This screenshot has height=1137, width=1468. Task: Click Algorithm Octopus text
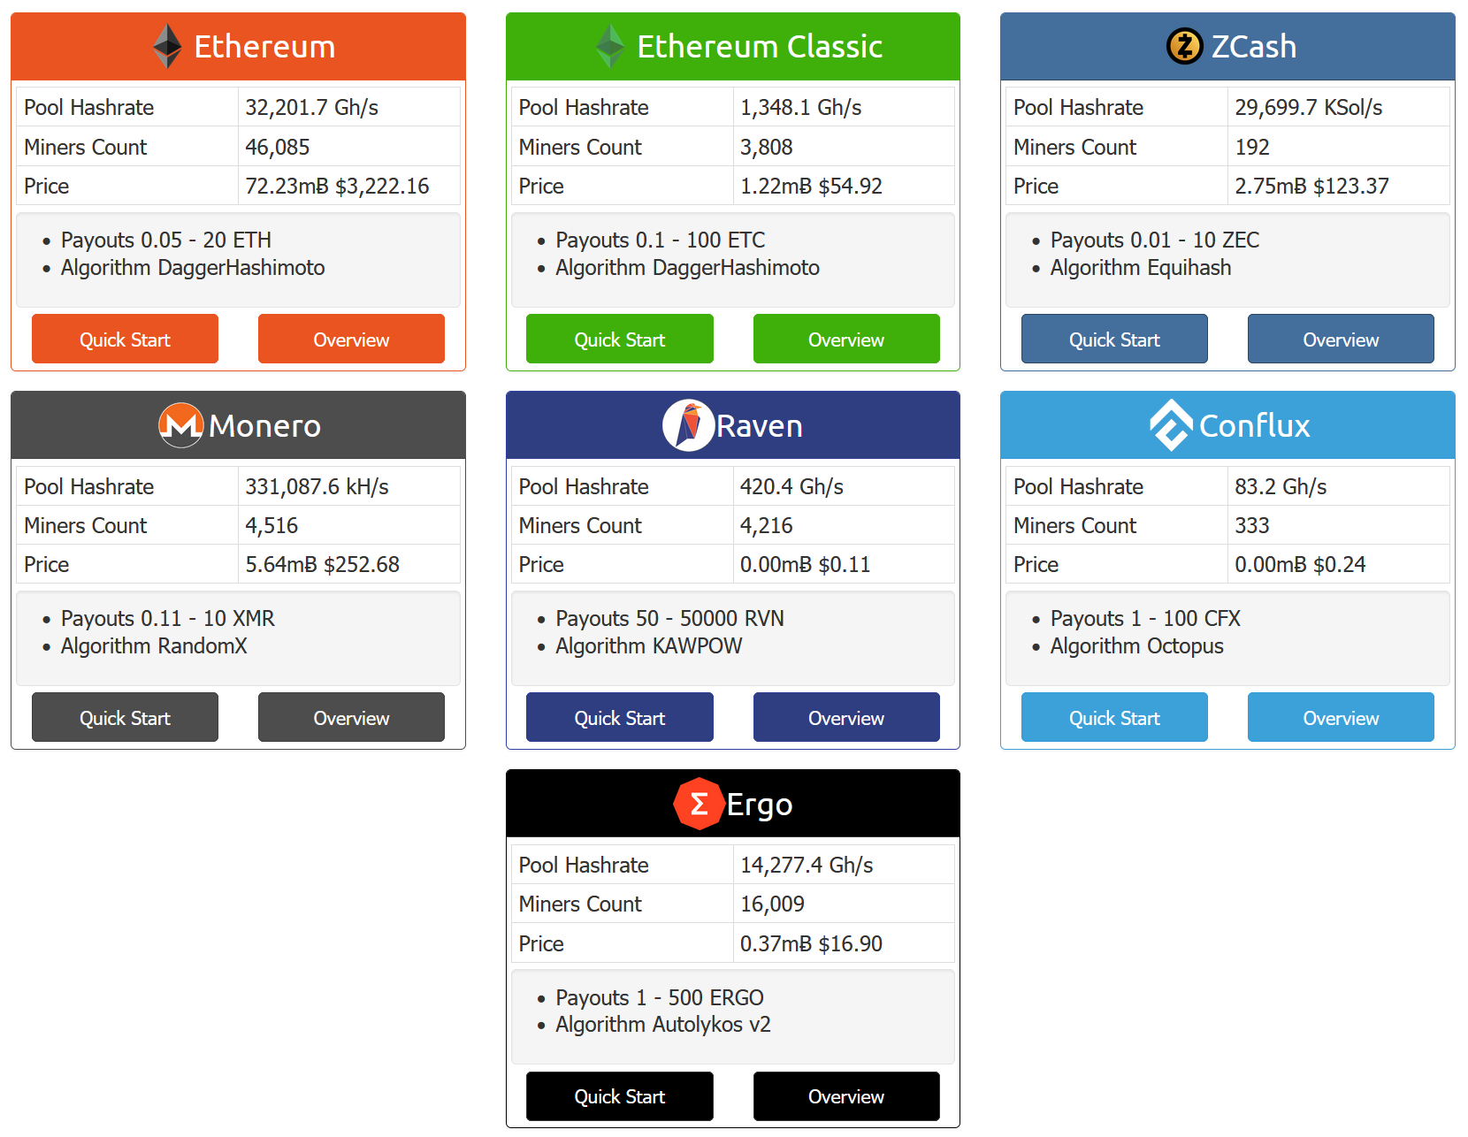point(1137,645)
